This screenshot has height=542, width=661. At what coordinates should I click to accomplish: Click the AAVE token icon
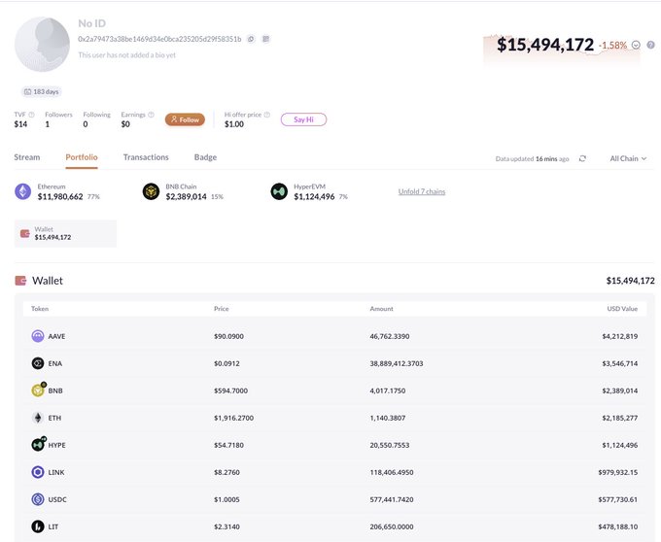pyautogui.click(x=38, y=336)
